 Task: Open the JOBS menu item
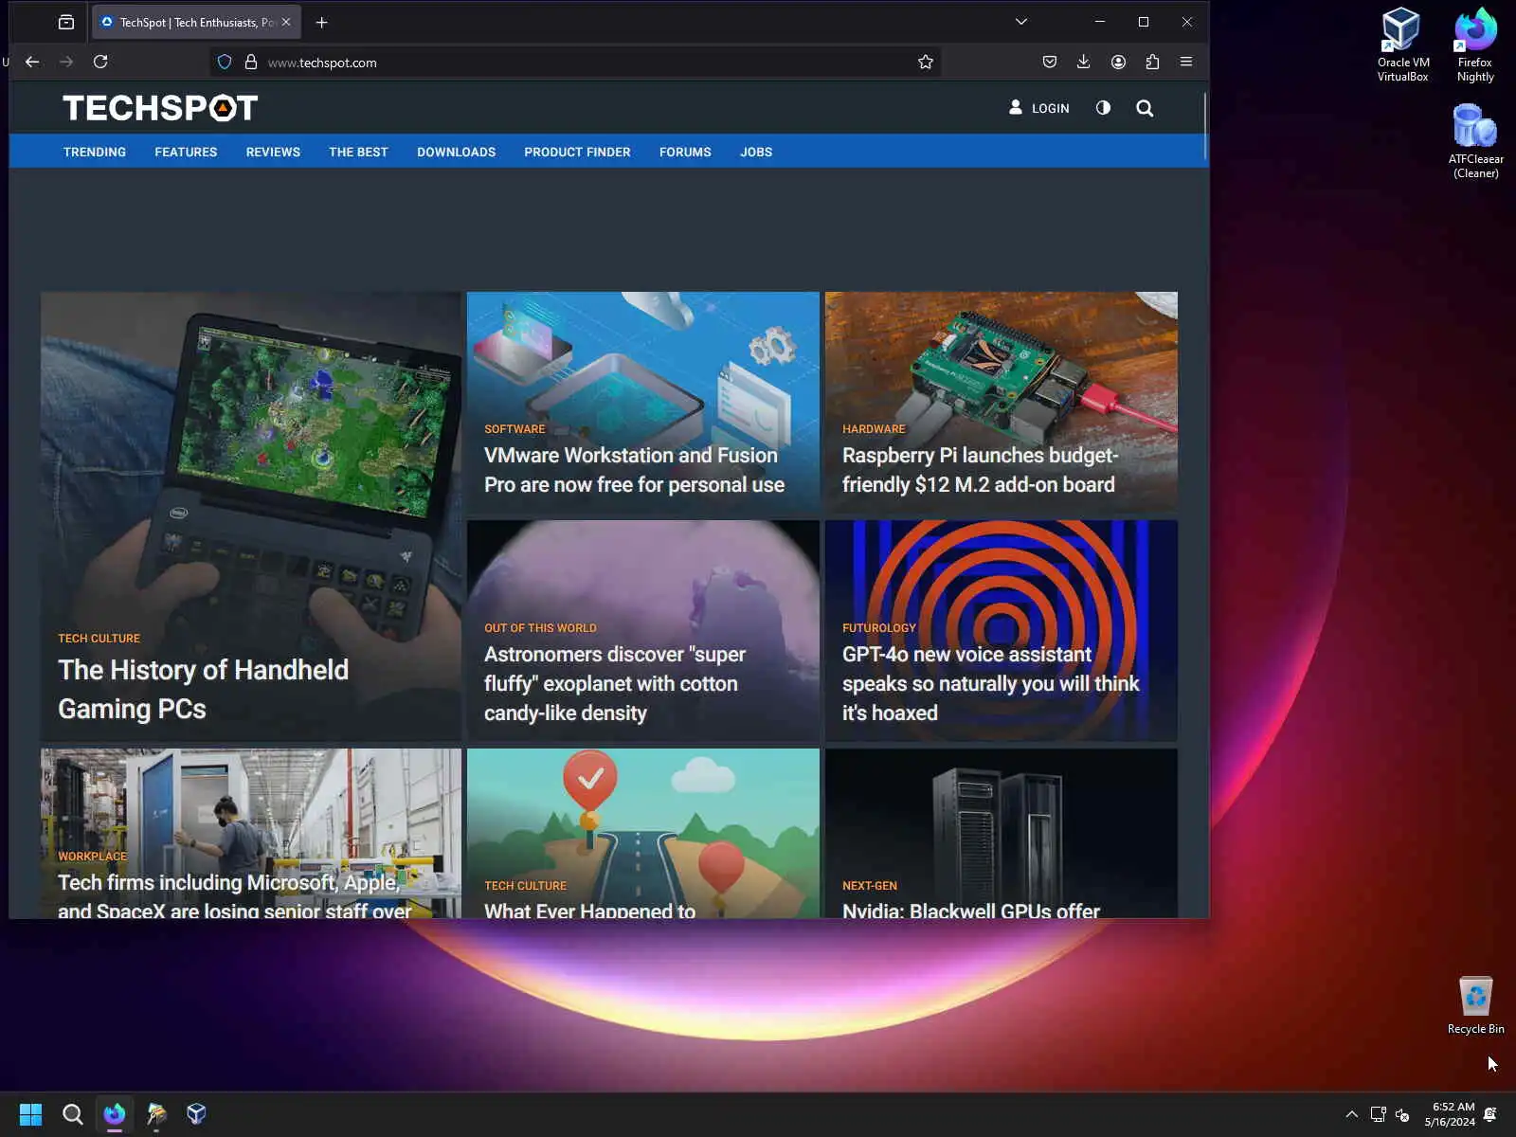click(x=756, y=152)
